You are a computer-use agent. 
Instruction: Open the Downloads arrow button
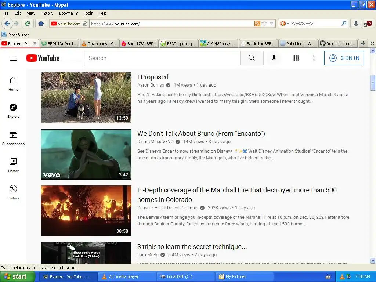(x=356, y=23)
